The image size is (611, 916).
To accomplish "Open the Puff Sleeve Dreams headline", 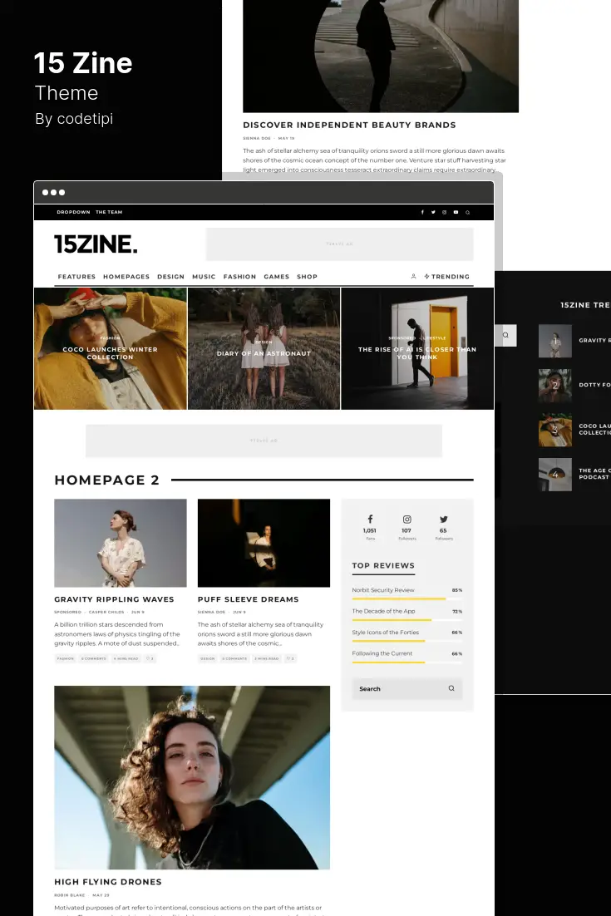I will click(x=249, y=599).
